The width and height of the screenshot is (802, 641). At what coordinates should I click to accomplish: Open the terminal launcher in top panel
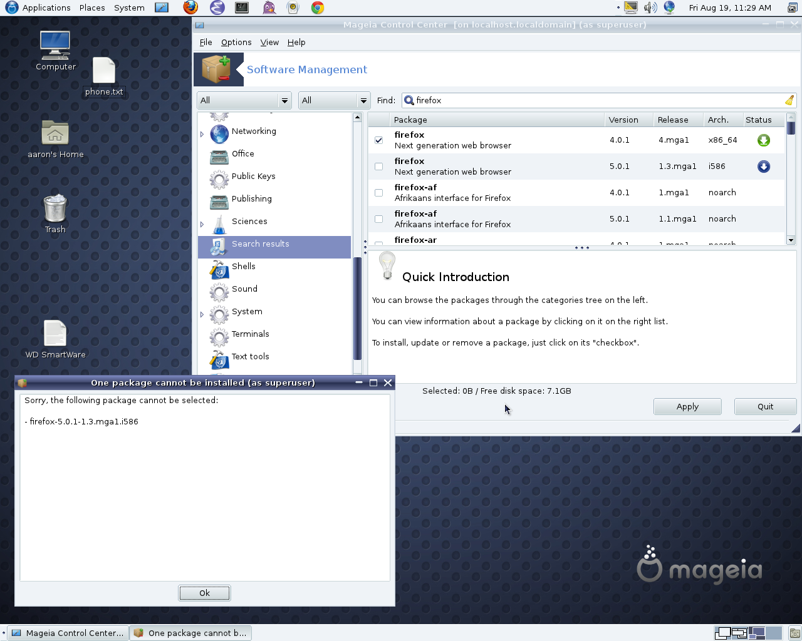242,8
